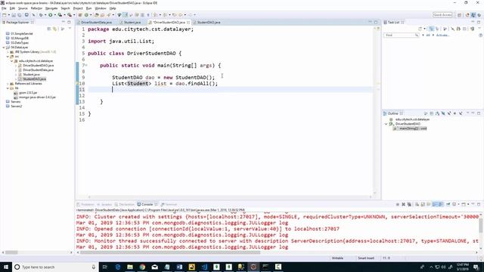Viewport: 484px width, 272px height.
Task: Click Terminate icon in Console toolbar
Action: click(398, 204)
